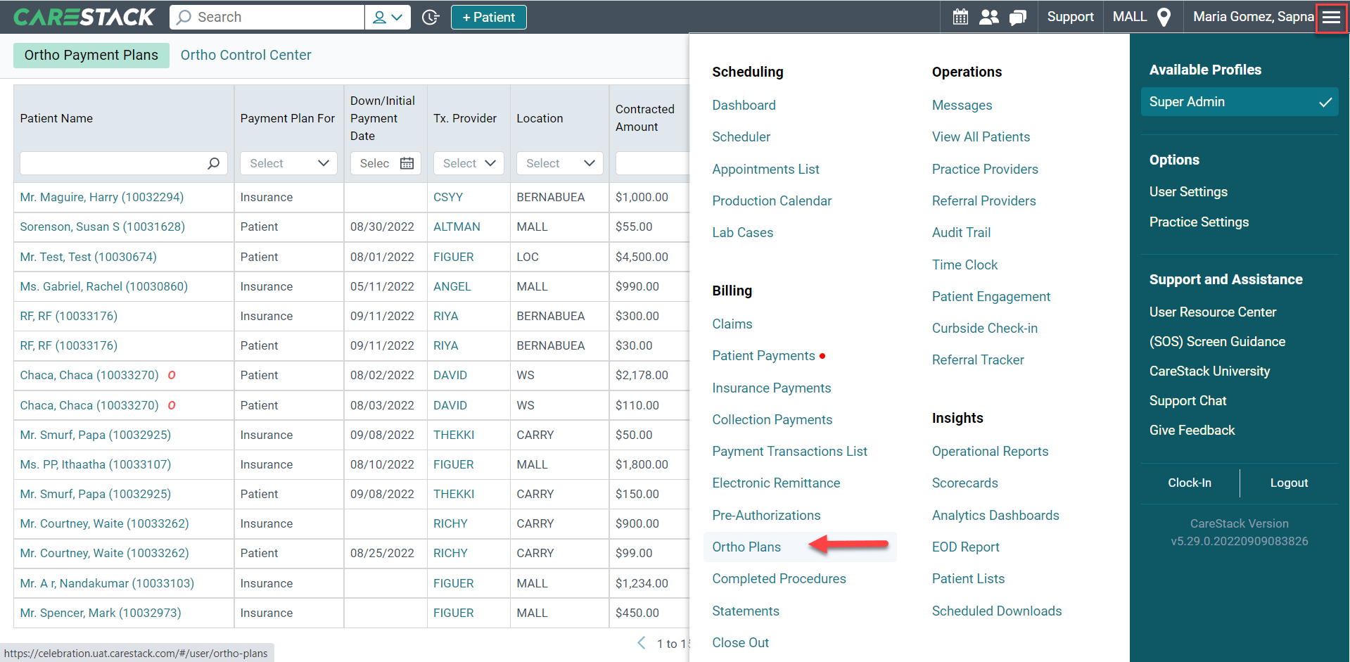Image resolution: width=1350 pixels, height=662 pixels.
Task: Open Curbside Check-in menu item
Action: point(984,328)
